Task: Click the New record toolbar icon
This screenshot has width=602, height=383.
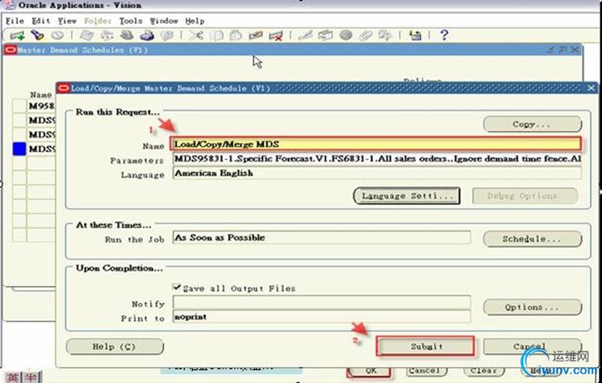Action: click(x=17, y=36)
